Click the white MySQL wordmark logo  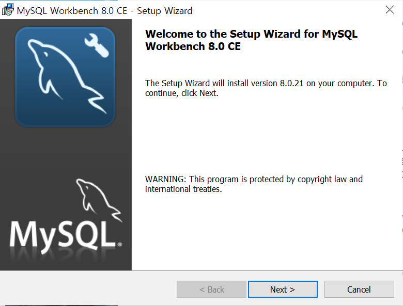pos(66,237)
